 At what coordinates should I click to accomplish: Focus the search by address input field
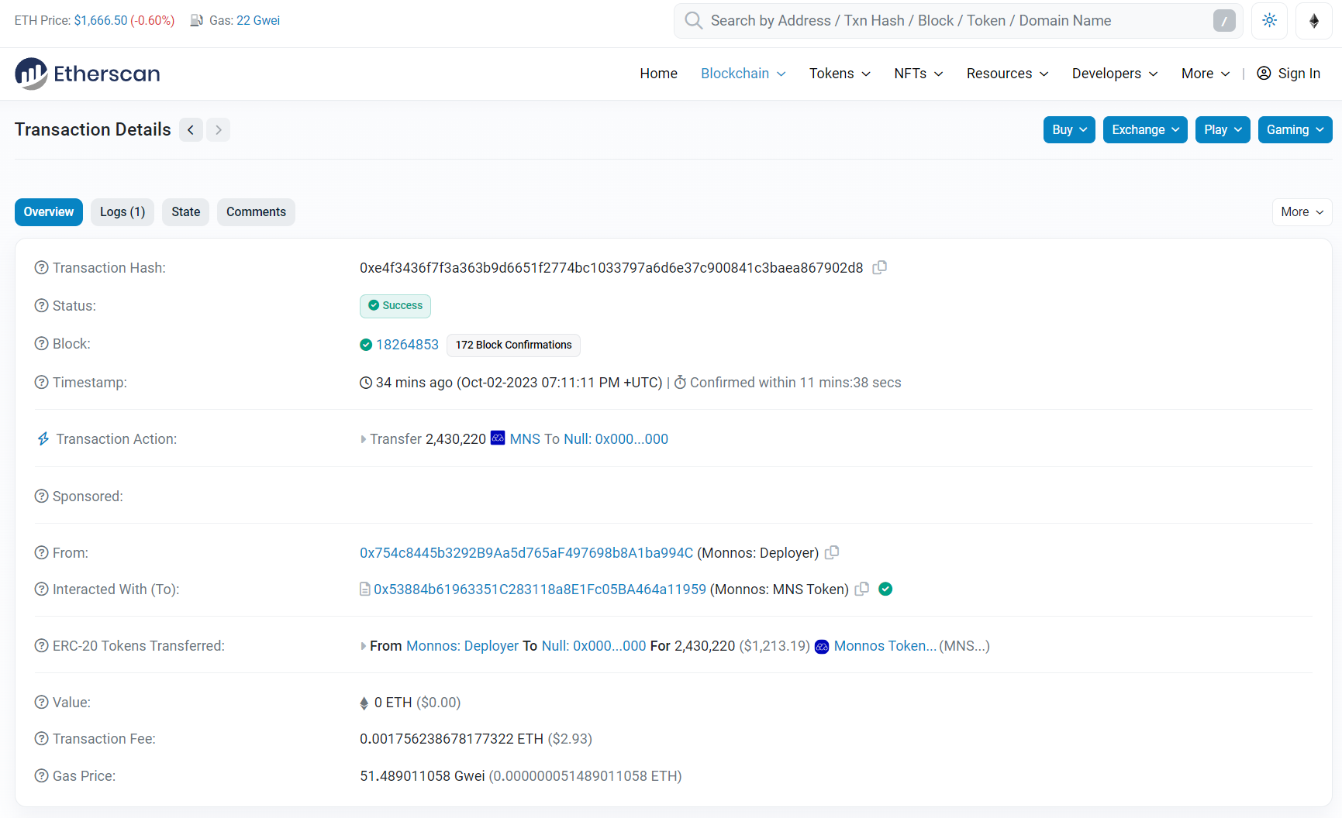coord(958,21)
